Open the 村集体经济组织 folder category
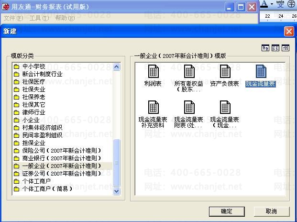Viewport: 297px width, 222px height. tap(38, 127)
